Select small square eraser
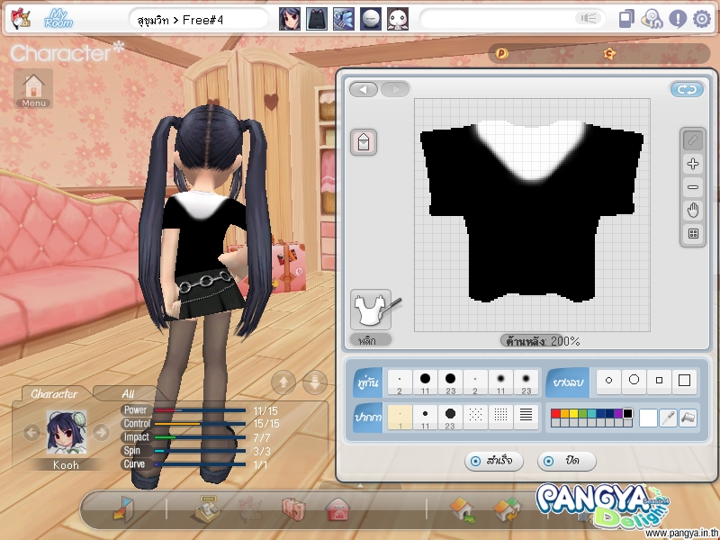The image size is (720, 540). tap(660, 381)
